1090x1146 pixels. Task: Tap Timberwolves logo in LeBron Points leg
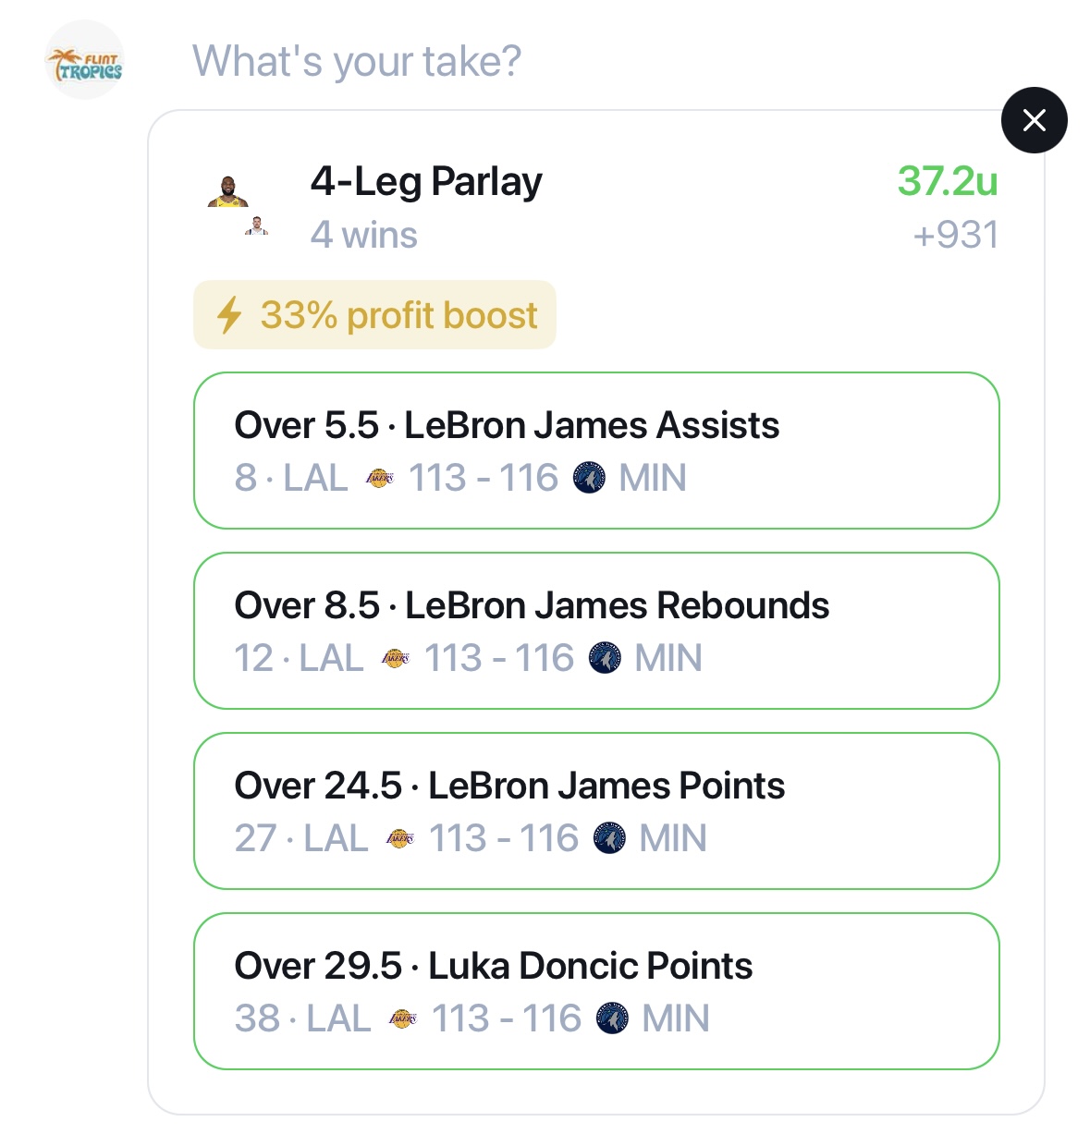609,838
